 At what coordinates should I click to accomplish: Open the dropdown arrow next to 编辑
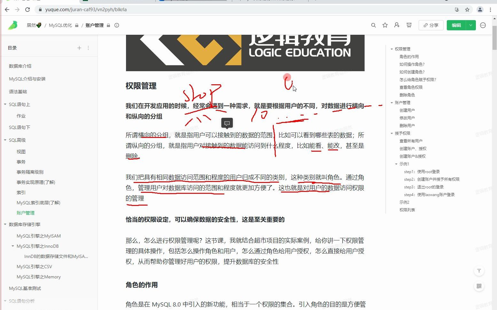[471, 25]
